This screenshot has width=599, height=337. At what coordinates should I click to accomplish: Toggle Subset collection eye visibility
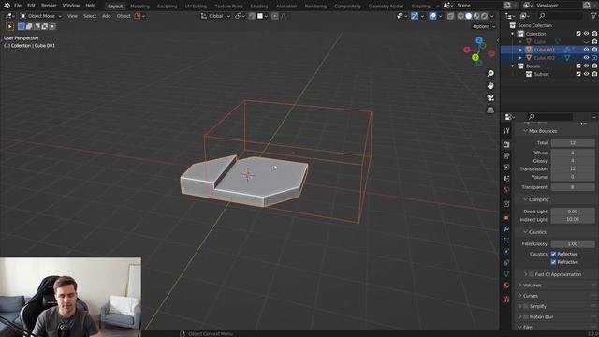coord(586,74)
